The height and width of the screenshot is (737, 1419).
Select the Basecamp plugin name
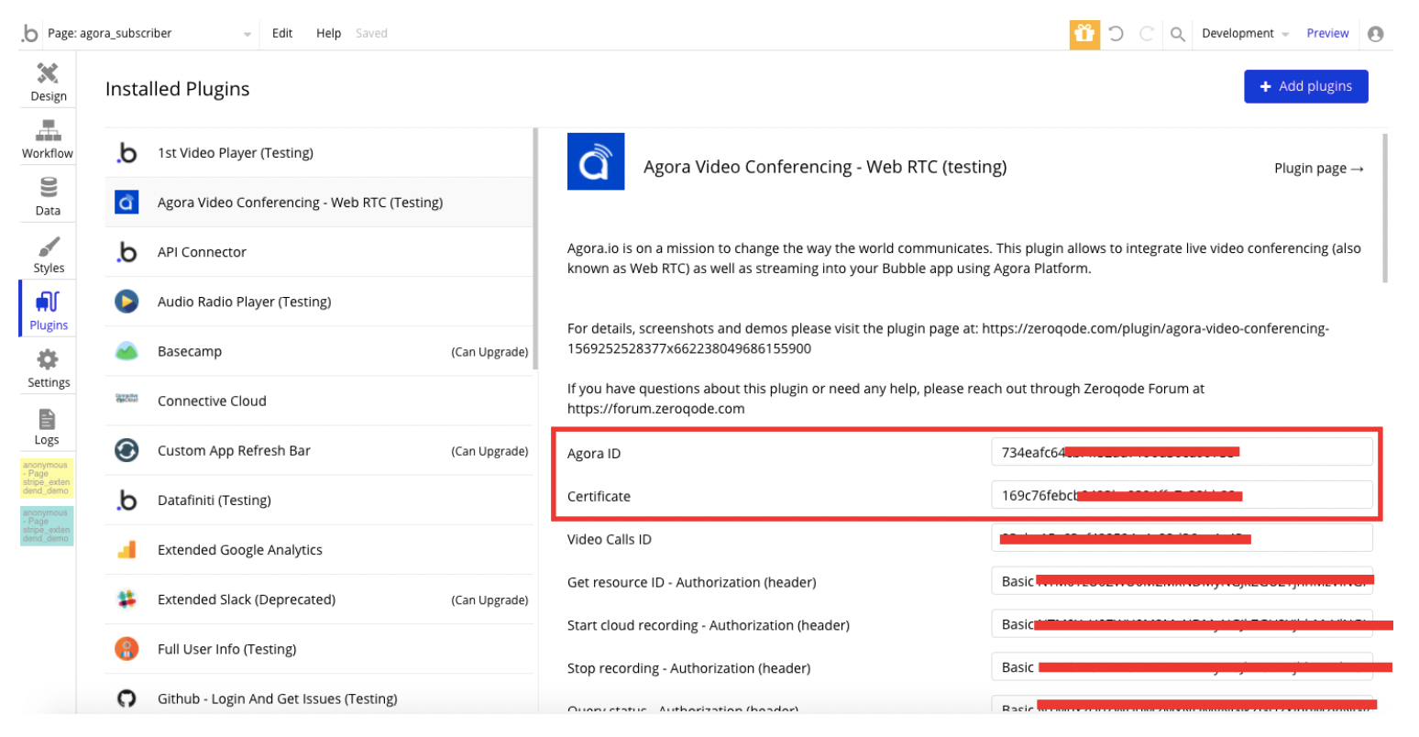coord(190,351)
